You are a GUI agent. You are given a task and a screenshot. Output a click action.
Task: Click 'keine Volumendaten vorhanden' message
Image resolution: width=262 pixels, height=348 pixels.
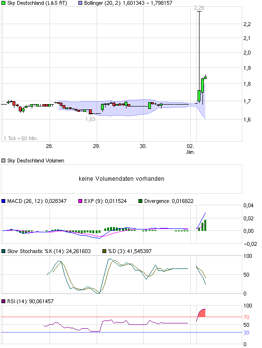[x=122, y=179]
